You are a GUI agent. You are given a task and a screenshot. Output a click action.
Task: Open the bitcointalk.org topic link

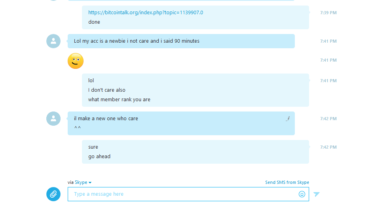coord(146,13)
